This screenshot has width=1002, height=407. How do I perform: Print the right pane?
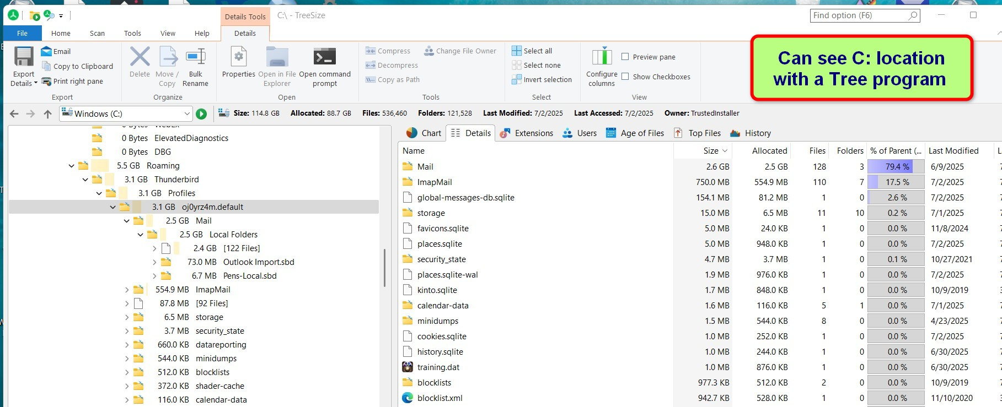click(x=72, y=81)
